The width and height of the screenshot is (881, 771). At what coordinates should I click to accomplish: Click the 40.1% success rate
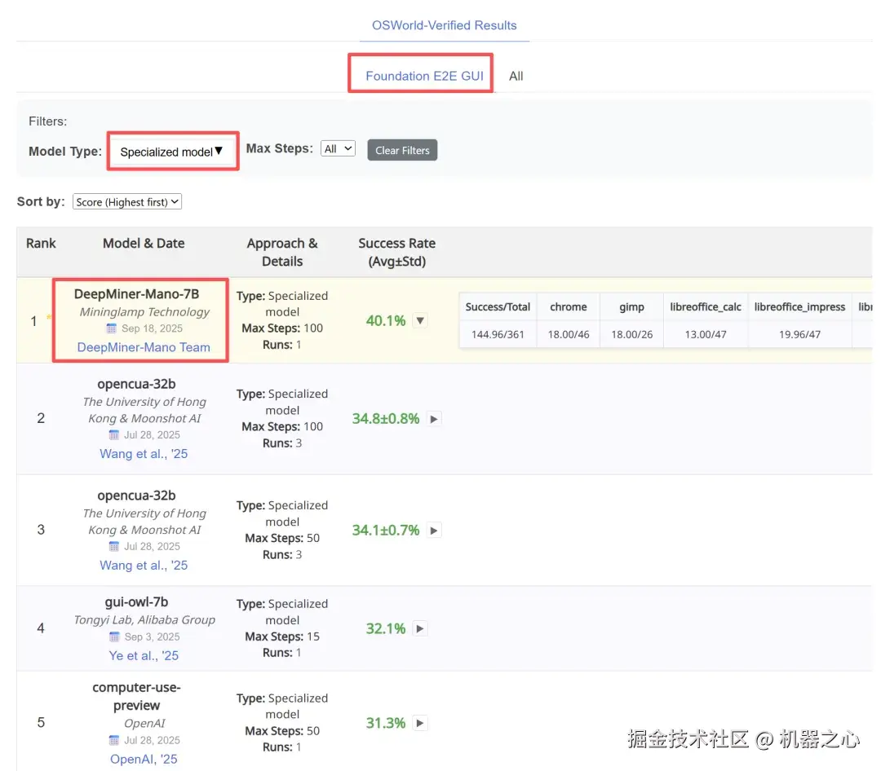[x=385, y=320]
